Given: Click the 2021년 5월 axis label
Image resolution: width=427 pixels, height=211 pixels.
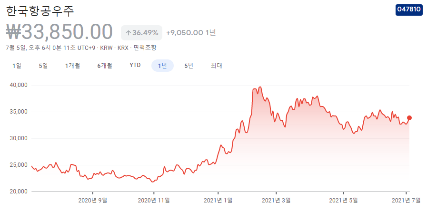Looking at the screenshot, I should tap(343, 201).
